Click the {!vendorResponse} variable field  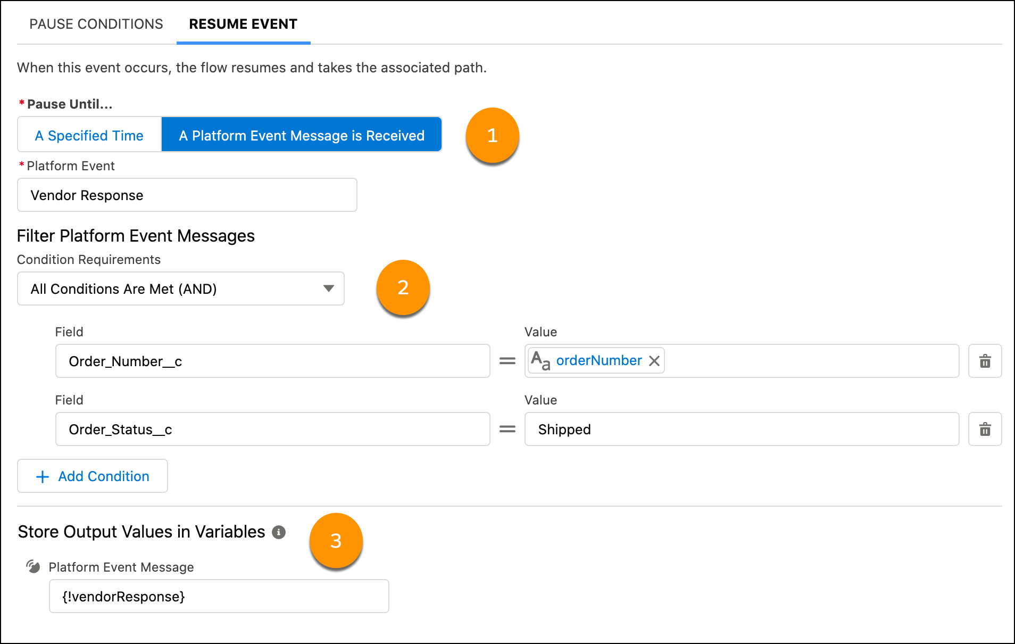[x=219, y=596]
